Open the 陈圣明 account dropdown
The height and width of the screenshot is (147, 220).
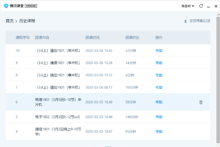(x=188, y=6)
